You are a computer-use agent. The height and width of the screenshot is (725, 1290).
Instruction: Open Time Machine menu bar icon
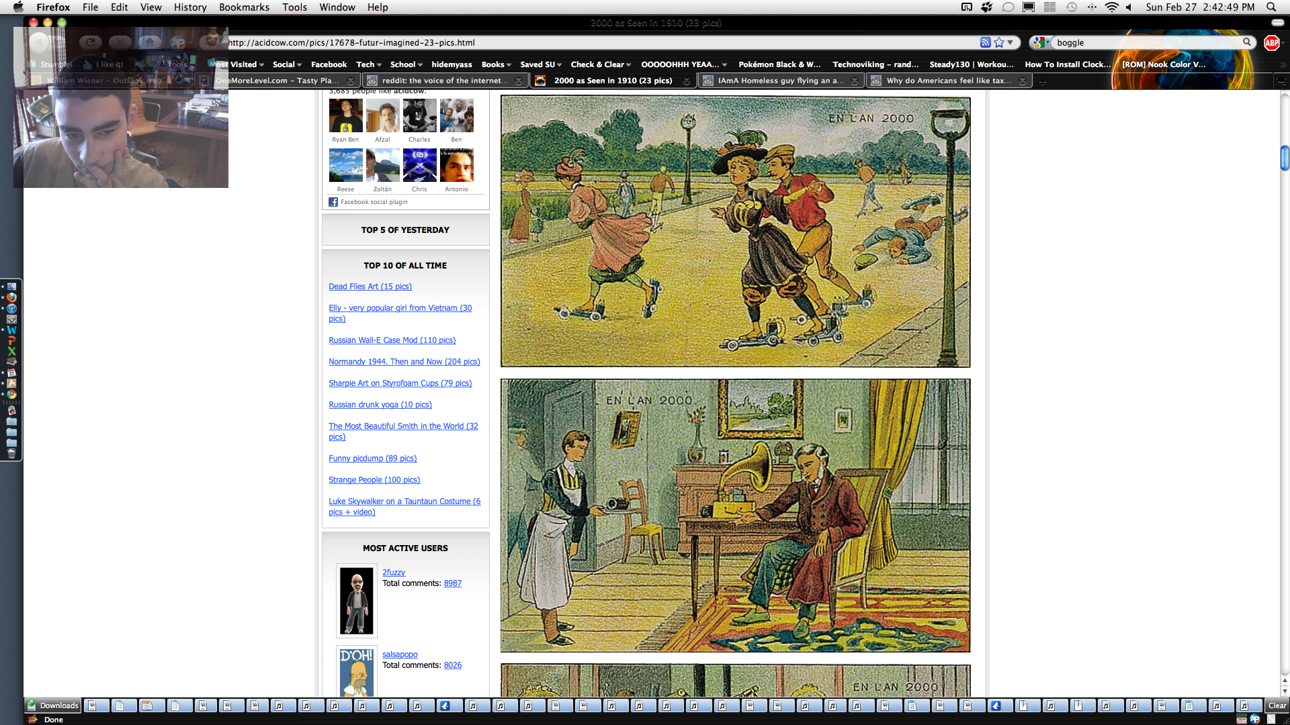point(1072,7)
